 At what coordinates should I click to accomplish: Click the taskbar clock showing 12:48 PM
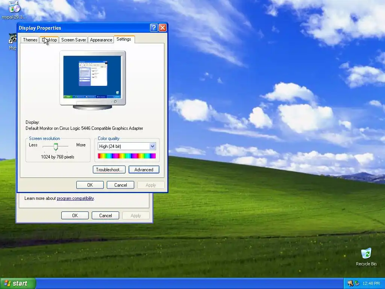click(x=371, y=283)
